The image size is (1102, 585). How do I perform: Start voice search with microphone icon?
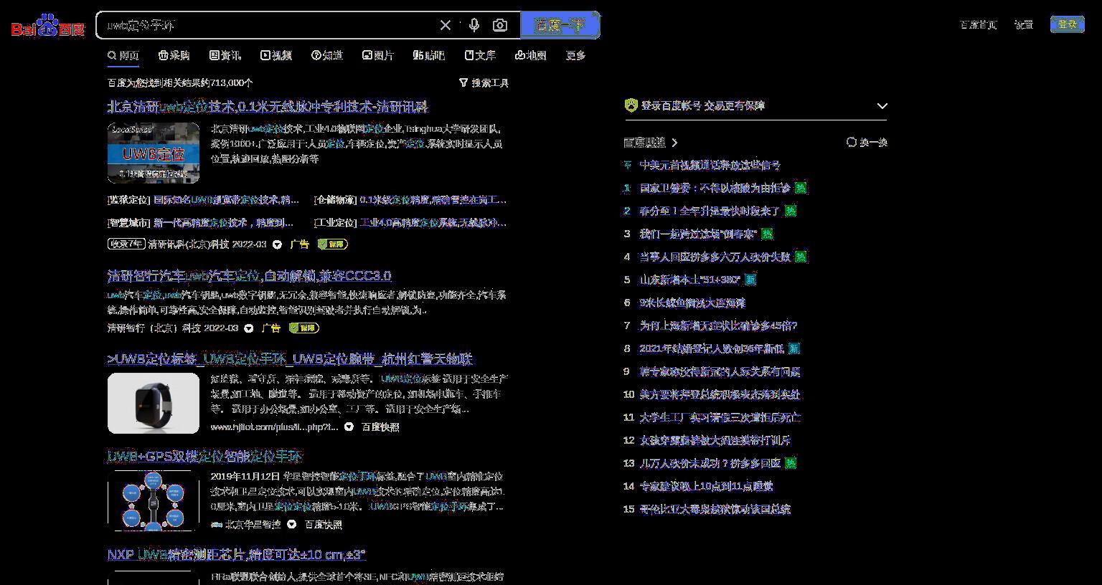coord(474,25)
